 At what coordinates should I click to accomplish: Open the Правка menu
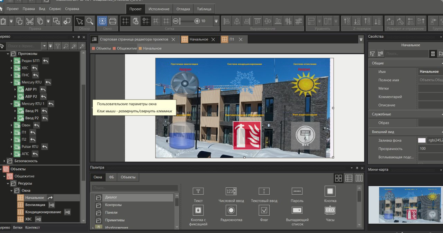[29, 9]
